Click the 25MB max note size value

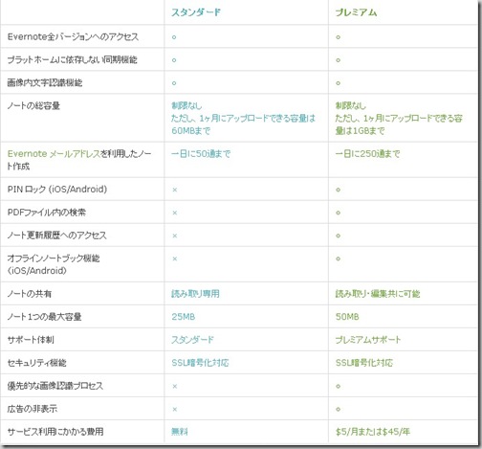[184, 317]
